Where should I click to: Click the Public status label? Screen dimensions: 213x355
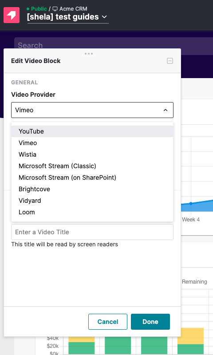pos(39,9)
